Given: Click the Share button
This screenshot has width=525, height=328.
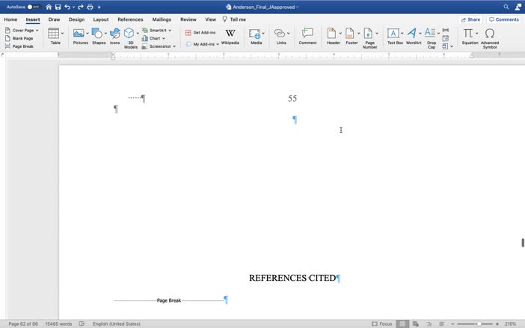Looking at the screenshot, I should point(470,19).
